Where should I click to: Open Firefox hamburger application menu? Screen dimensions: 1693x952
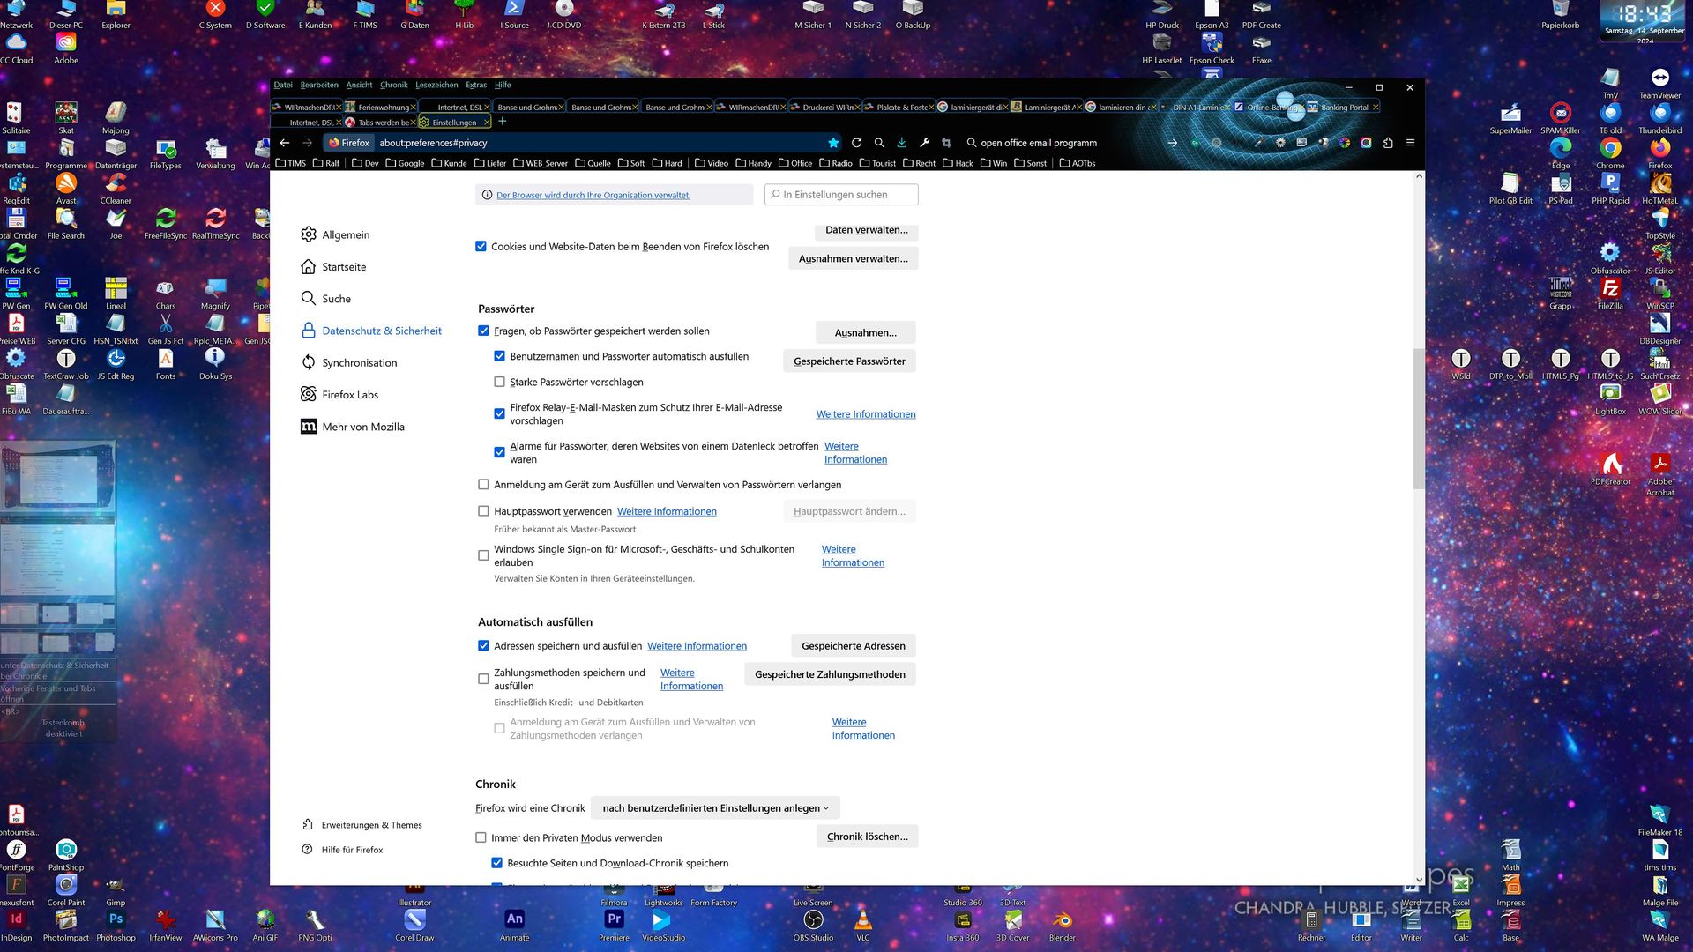tap(1410, 143)
